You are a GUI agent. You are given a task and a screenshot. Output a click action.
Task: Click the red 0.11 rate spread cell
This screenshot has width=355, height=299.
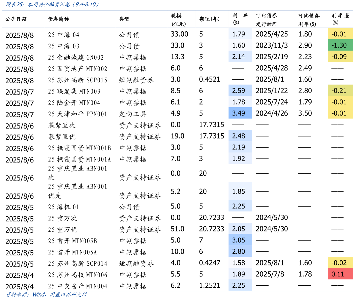340,274
